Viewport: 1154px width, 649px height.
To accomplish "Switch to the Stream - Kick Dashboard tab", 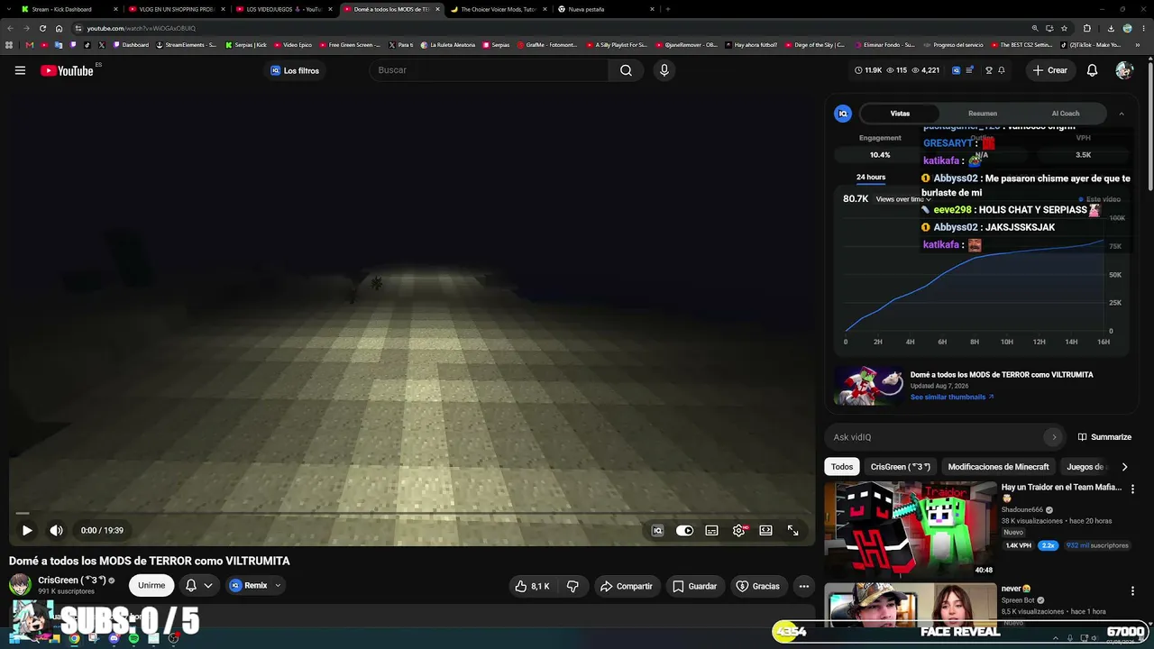I will [x=67, y=9].
